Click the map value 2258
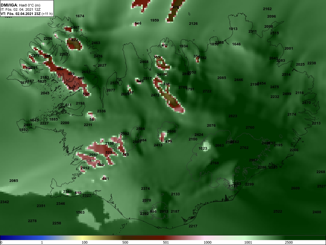326x245 pixels. click(x=56, y=223)
